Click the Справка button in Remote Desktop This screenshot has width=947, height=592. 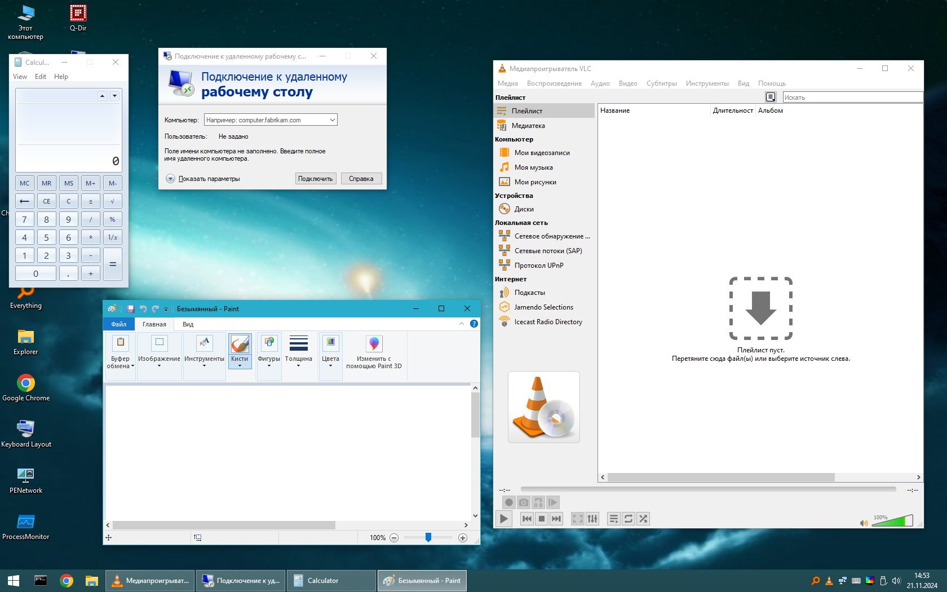361,179
